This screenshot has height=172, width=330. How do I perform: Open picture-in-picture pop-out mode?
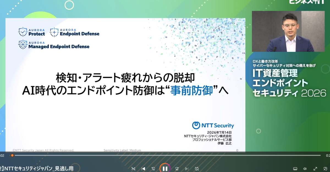(325, 169)
